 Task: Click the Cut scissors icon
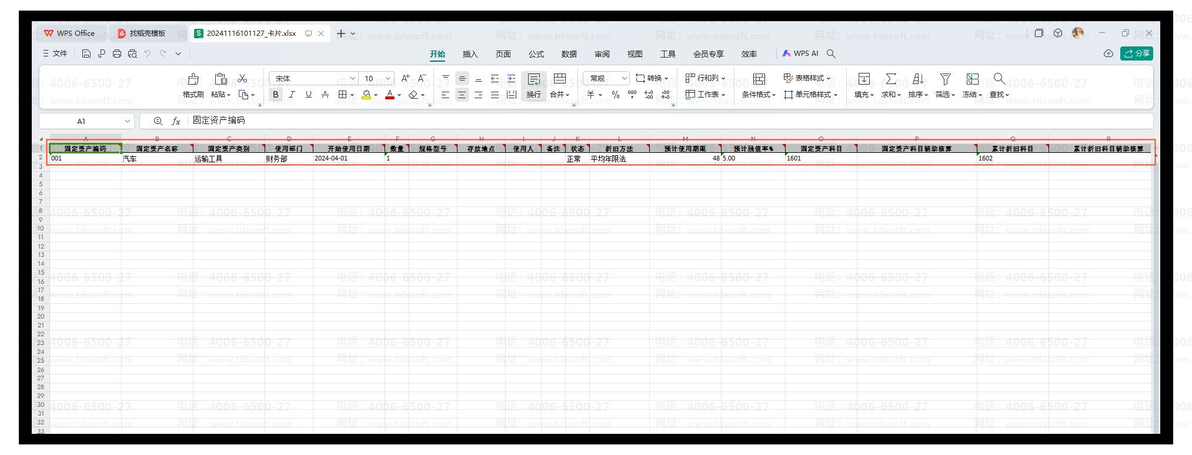click(242, 79)
